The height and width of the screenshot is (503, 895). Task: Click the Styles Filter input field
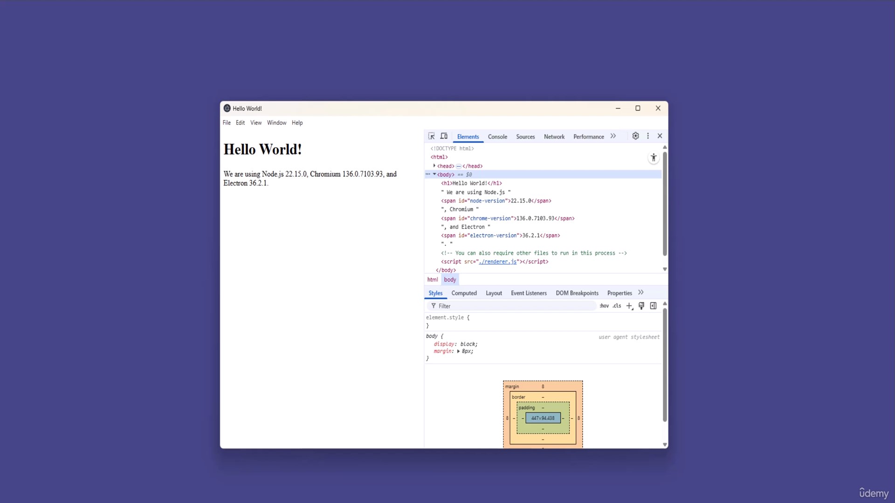pos(512,306)
